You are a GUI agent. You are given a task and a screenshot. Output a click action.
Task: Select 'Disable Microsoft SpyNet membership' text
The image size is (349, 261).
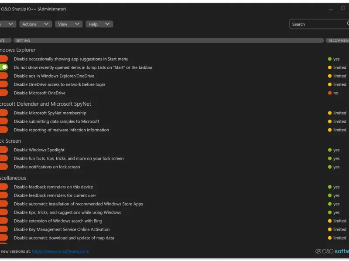point(50,113)
